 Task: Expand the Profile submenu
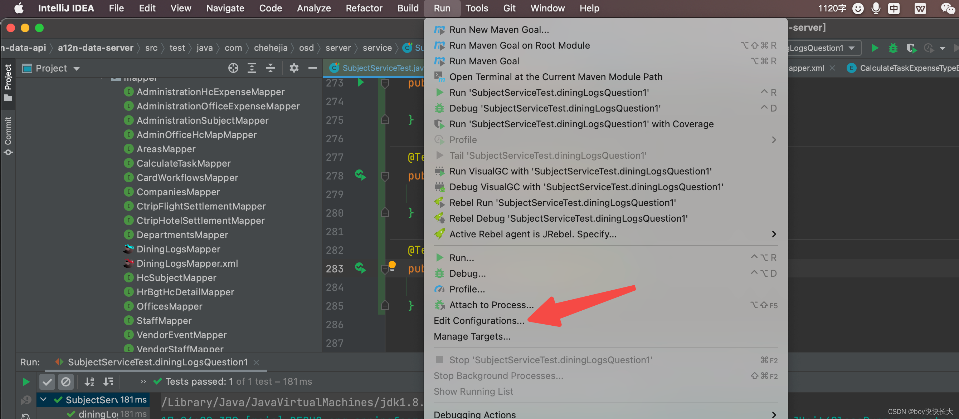click(605, 140)
